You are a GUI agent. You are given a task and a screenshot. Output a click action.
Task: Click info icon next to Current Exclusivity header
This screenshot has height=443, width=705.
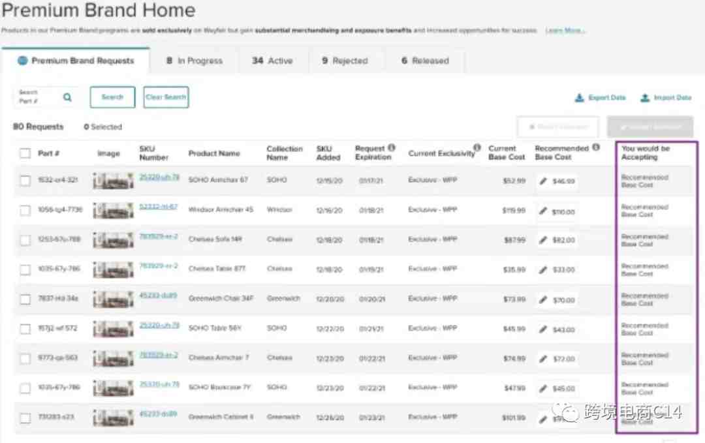(477, 147)
